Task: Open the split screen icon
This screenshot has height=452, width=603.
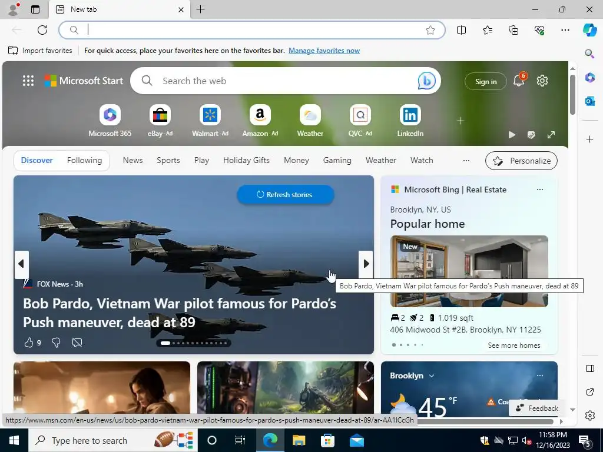Action: pos(461,30)
